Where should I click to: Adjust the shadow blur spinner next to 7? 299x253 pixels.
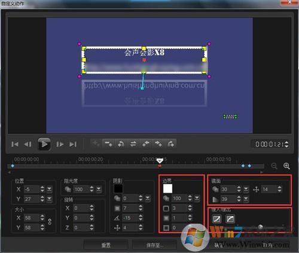pyautogui.click(x=141, y=208)
